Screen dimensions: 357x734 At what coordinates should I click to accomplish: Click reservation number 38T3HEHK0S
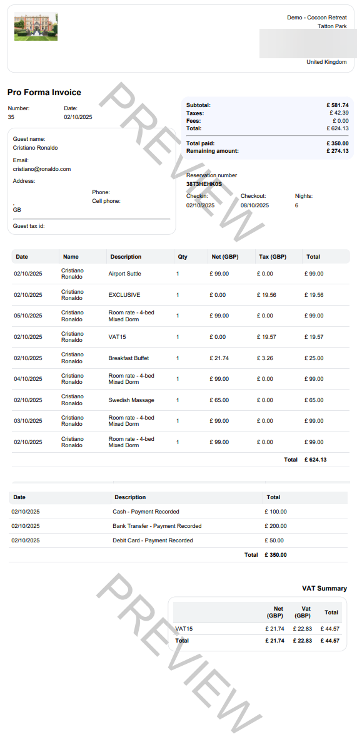coord(204,184)
